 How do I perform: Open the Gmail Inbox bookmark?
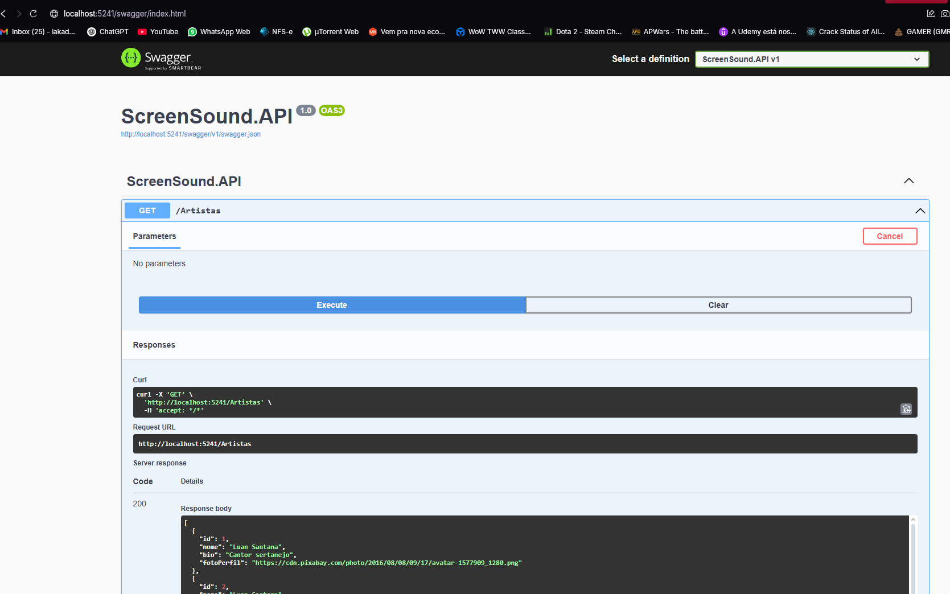(x=38, y=32)
